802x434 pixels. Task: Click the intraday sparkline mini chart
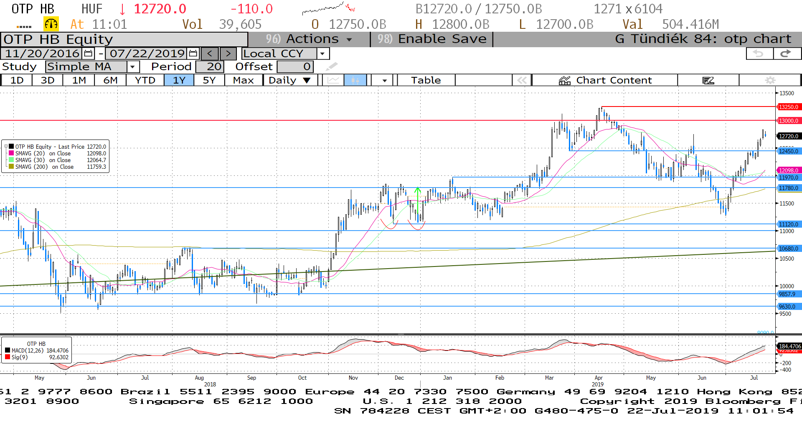pos(329,8)
